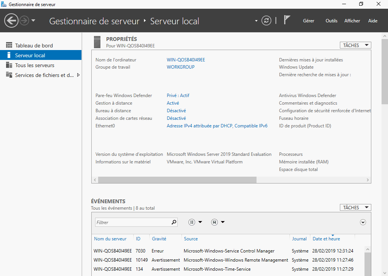Open the Gérer menu

click(308, 21)
